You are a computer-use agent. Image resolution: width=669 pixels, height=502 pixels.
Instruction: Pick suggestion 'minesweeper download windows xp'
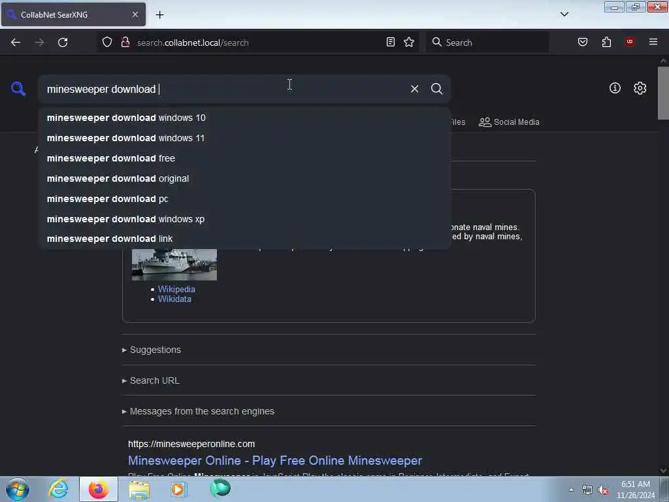click(244, 219)
